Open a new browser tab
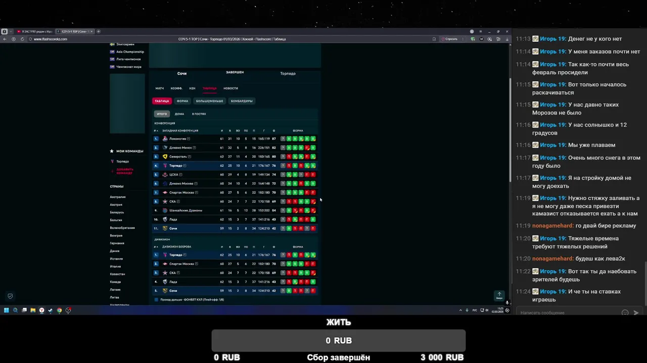The width and height of the screenshot is (647, 363). (99, 31)
